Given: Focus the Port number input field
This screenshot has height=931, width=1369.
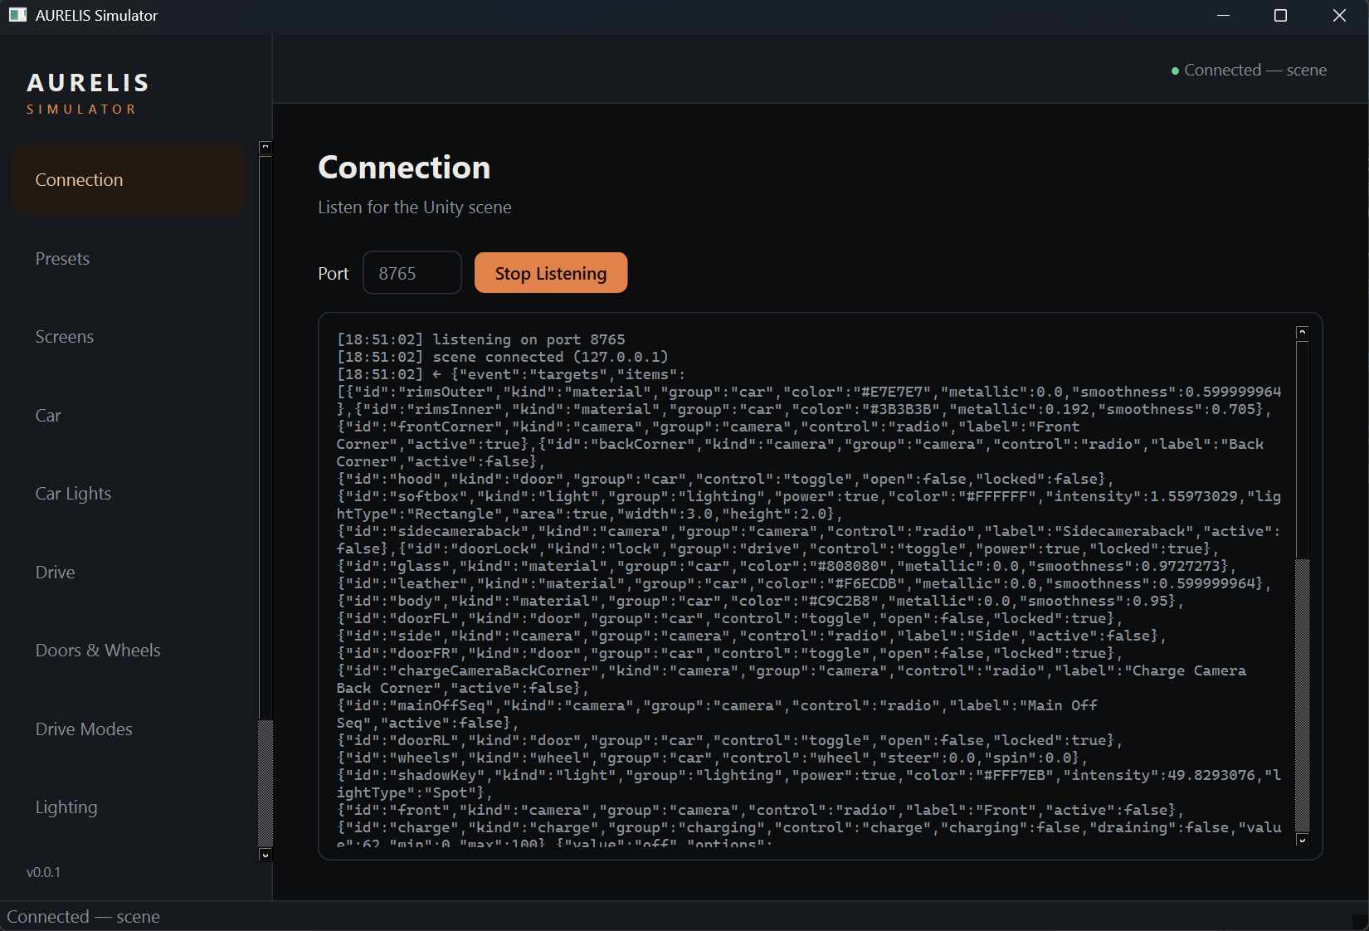Looking at the screenshot, I should click(412, 273).
